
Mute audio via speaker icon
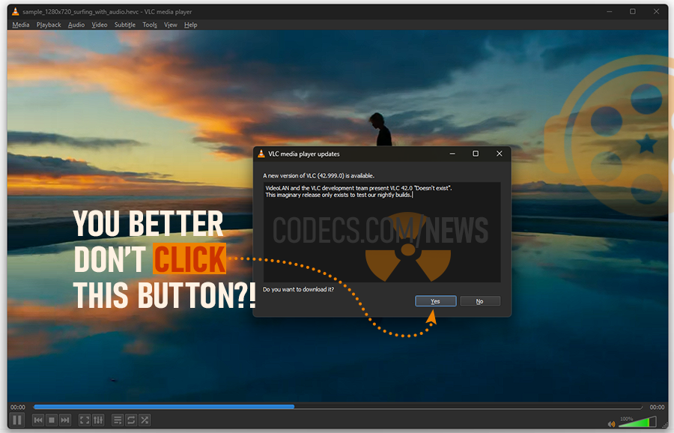click(x=611, y=424)
